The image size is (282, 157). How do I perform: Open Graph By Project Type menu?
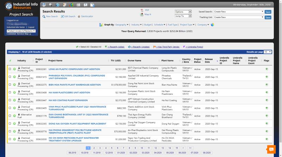[187, 25]
